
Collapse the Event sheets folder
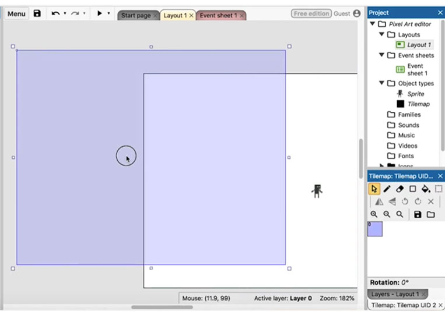pos(381,55)
